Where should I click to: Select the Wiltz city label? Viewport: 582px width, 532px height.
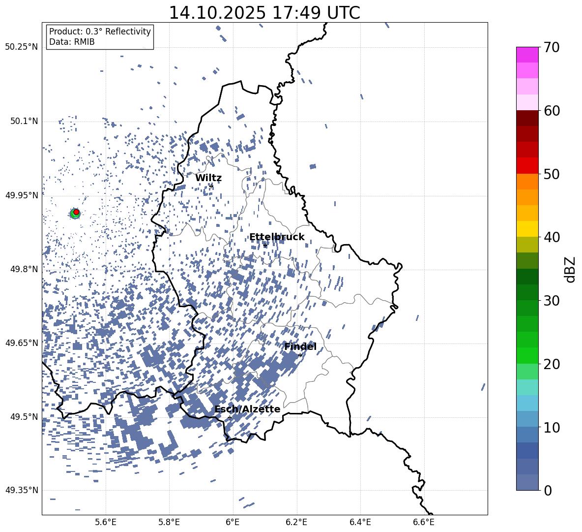click(208, 178)
